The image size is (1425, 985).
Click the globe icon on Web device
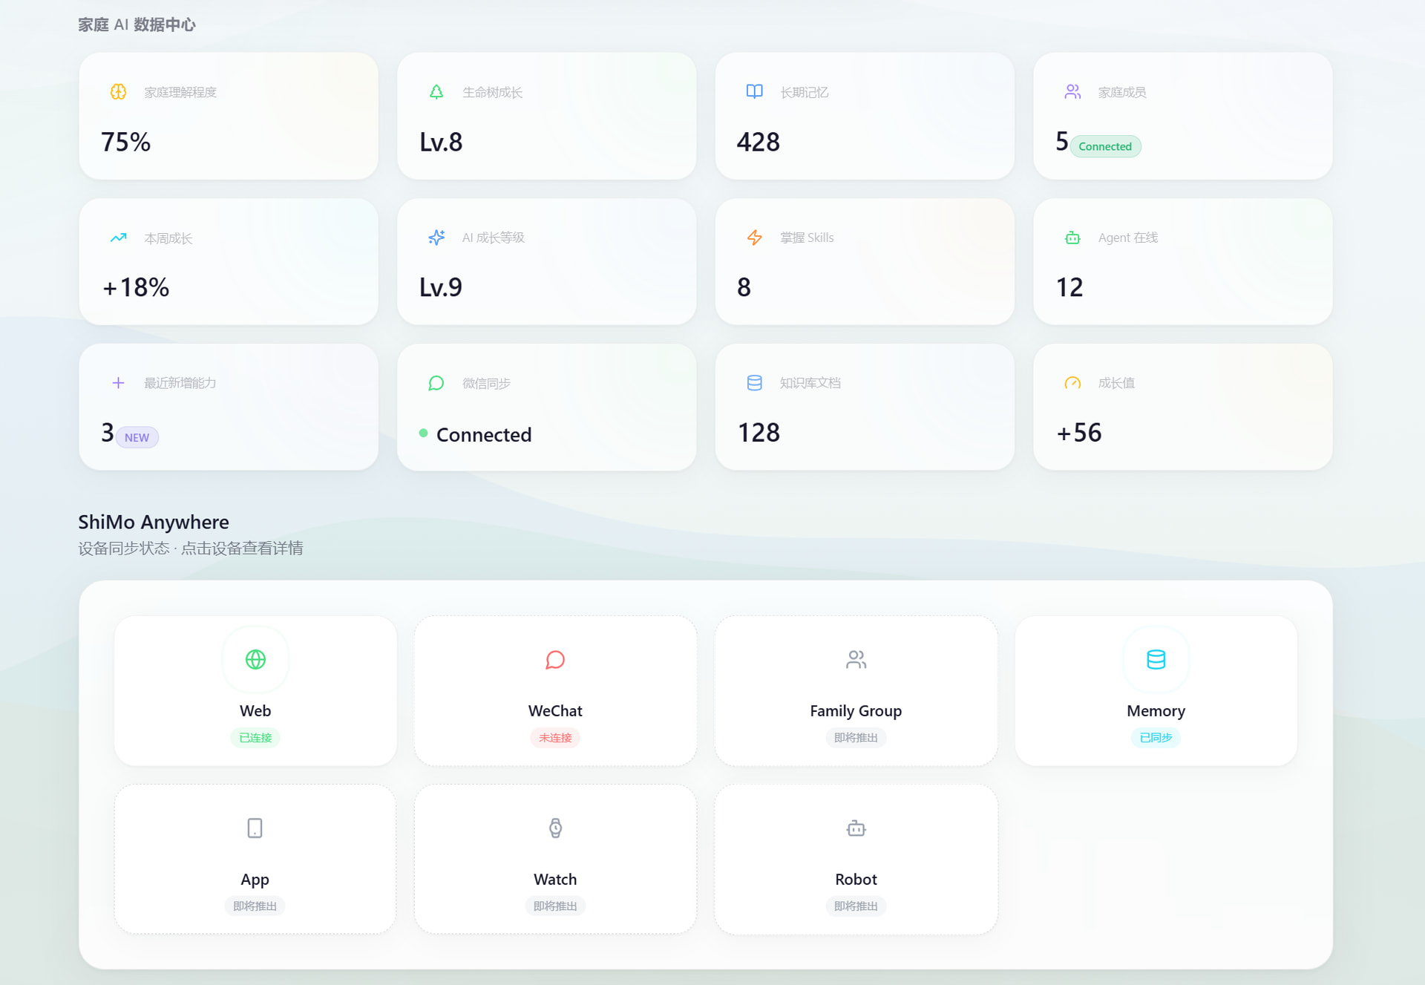tap(255, 659)
